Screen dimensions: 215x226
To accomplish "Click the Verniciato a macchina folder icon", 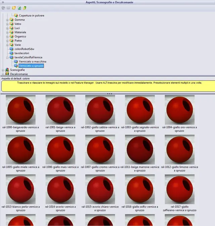I will [x=16, y=62].
